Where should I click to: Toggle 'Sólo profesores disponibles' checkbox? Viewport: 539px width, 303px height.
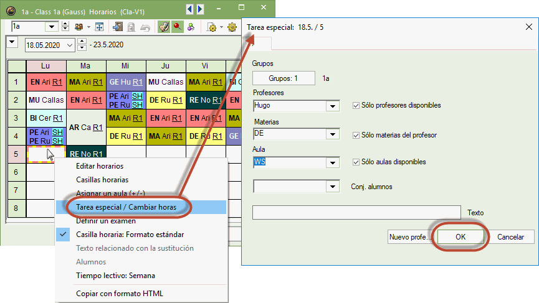pyautogui.click(x=356, y=106)
